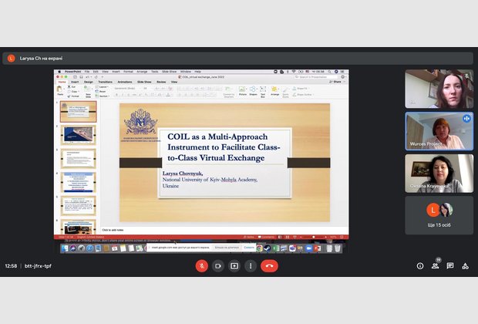Expand the Shape Outline dropdown
Image resolution: width=478 pixels, height=324 pixels.
(x=302, y=95)
